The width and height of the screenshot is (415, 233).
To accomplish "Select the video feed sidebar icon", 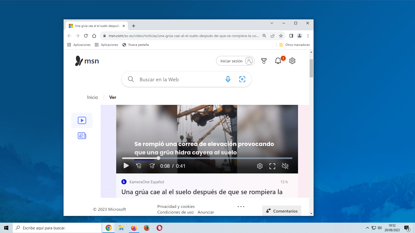I will pos(82,120).
